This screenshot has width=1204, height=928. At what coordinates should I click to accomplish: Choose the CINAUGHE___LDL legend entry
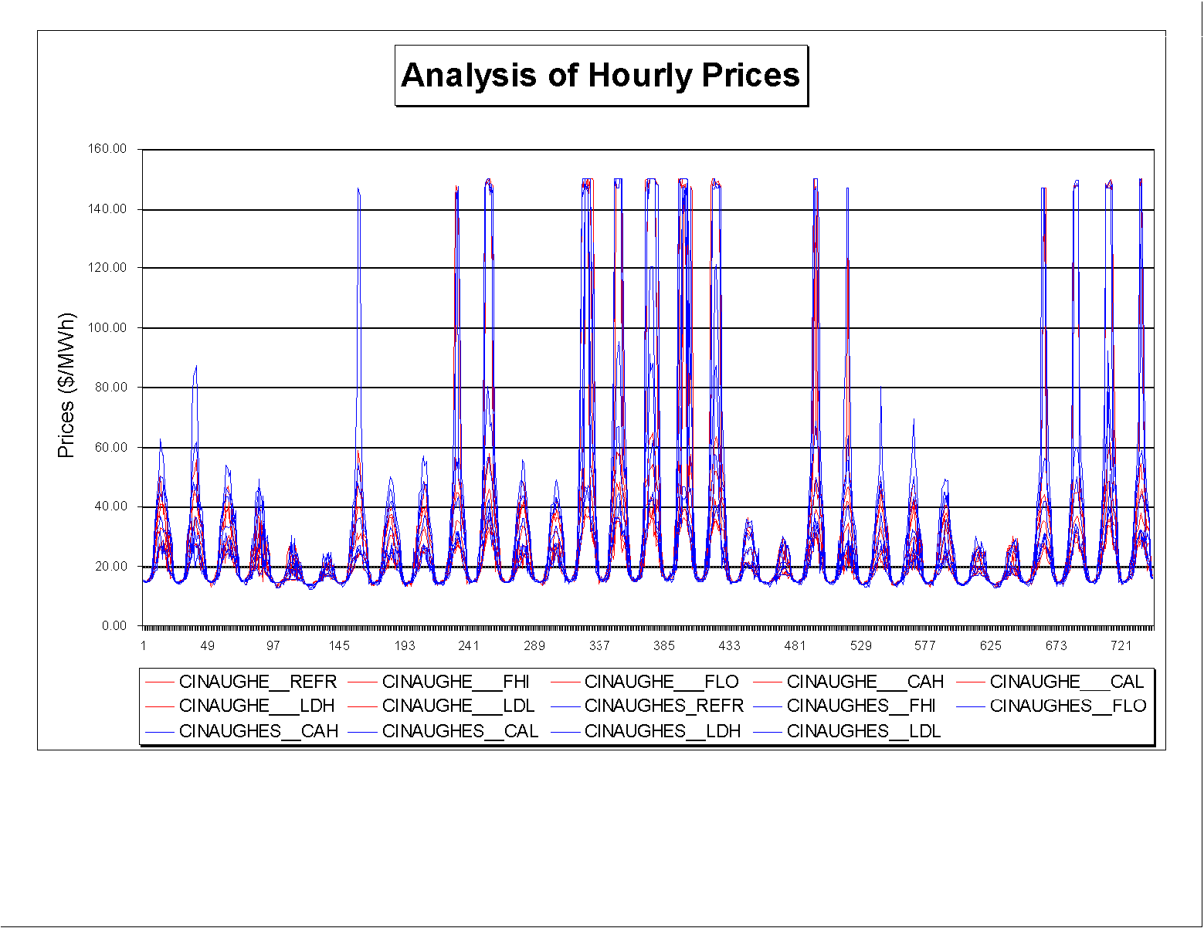[x=458, y=706]
